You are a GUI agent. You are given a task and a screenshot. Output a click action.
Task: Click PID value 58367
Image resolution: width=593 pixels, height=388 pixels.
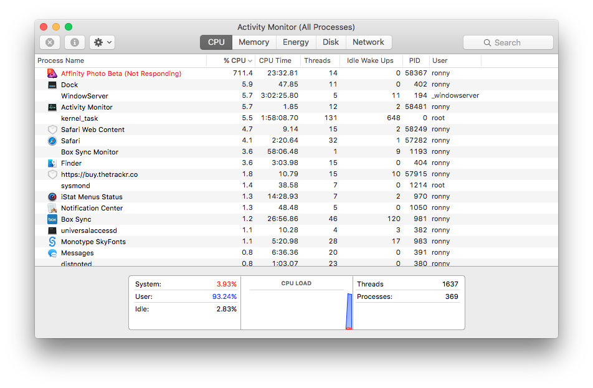point(416,73)
